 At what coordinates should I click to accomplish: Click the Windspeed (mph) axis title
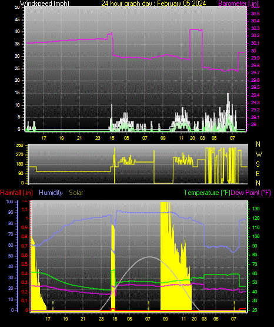tap(45, 4)
